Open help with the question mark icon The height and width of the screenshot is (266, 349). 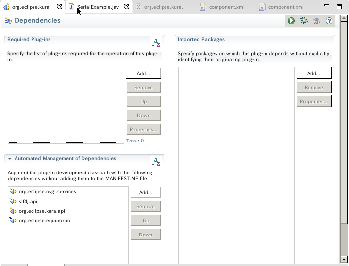pyautogui.click(x=329, y=21)
